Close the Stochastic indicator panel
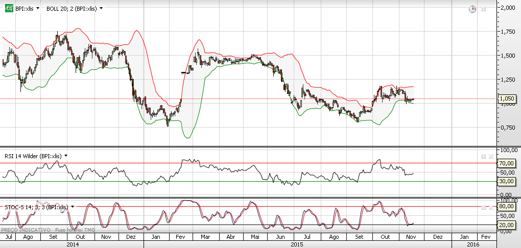 491,207
